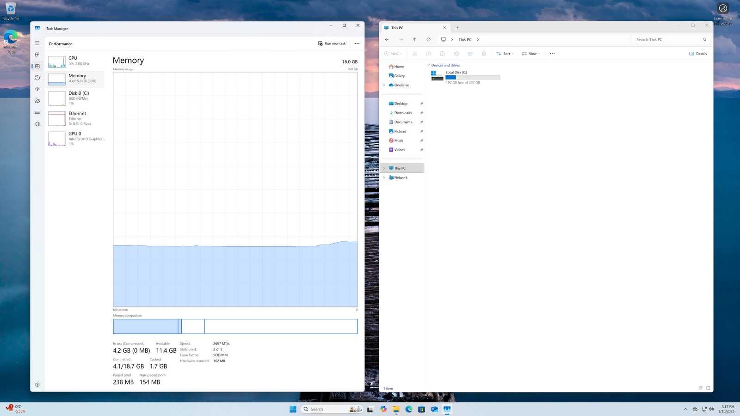Open Downloads in the navigation pane
This screenshot has height=416, width=740.
(403, 113)
